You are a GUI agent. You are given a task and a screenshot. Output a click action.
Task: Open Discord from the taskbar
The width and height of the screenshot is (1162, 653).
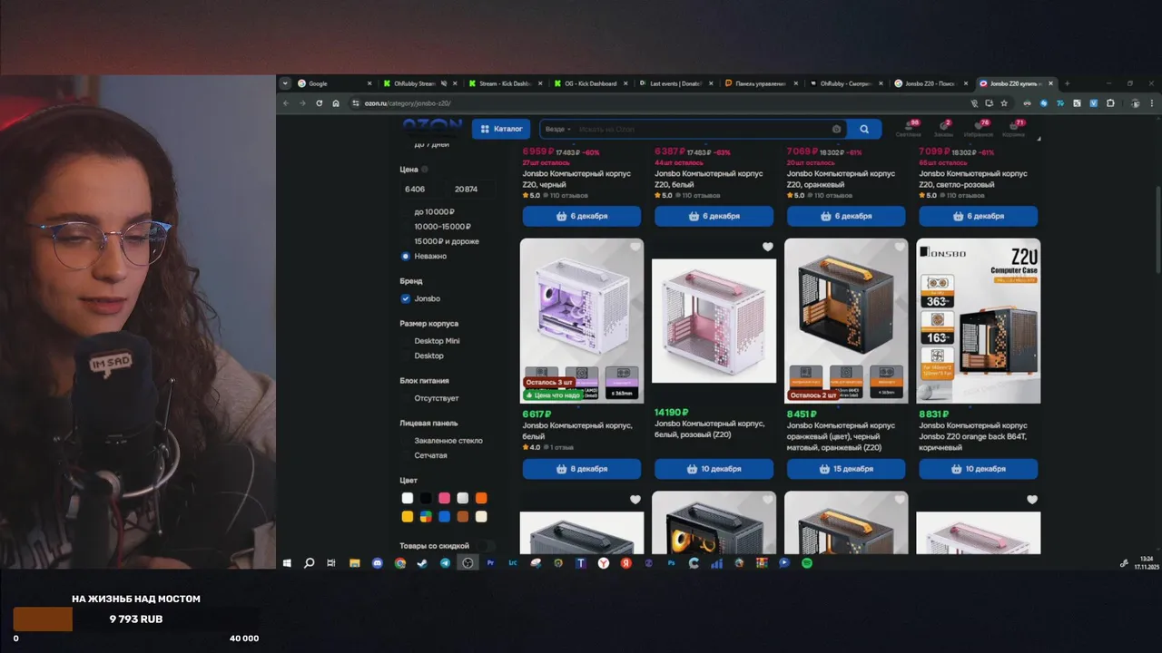click(378, 563)
